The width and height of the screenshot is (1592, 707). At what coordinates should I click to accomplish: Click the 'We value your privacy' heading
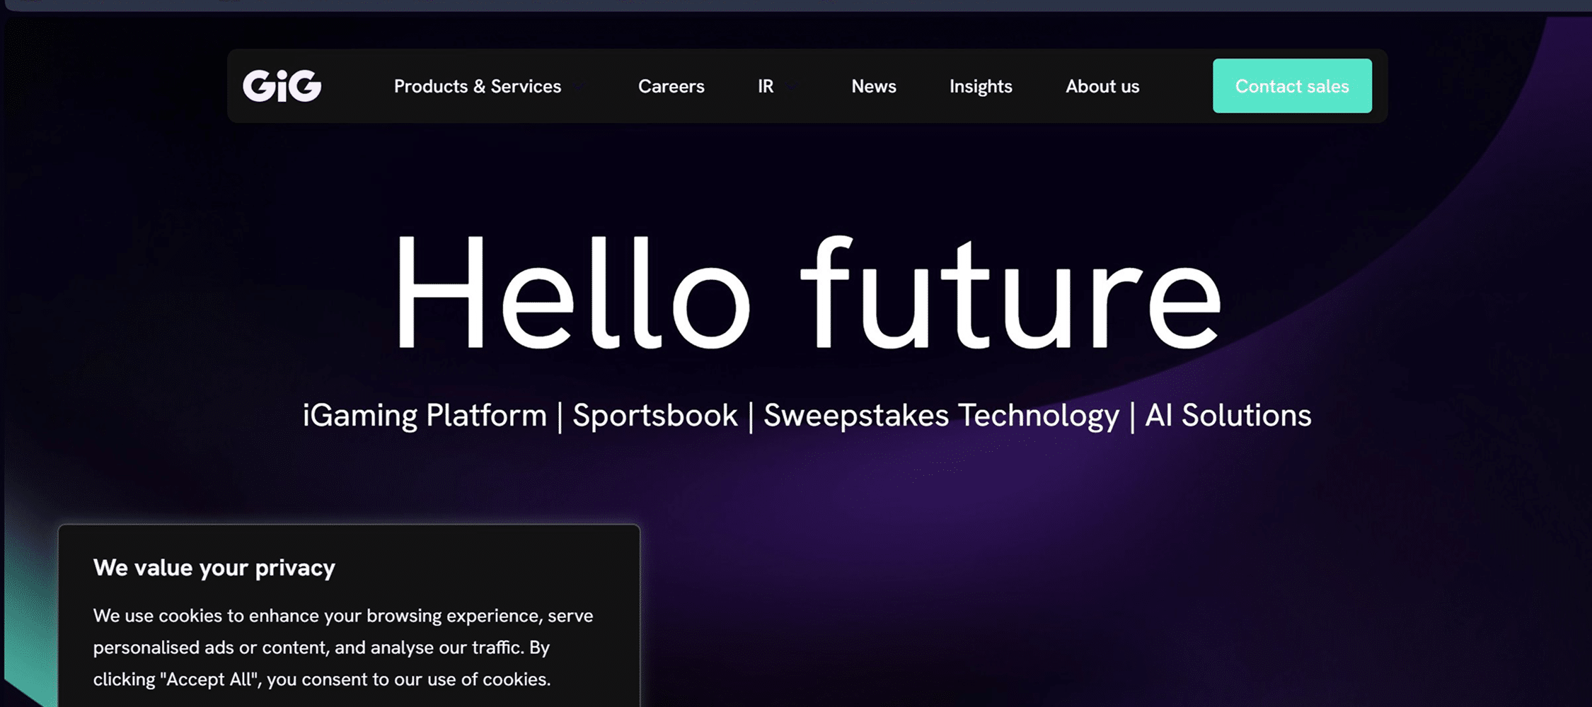click(x=214, y=568)
